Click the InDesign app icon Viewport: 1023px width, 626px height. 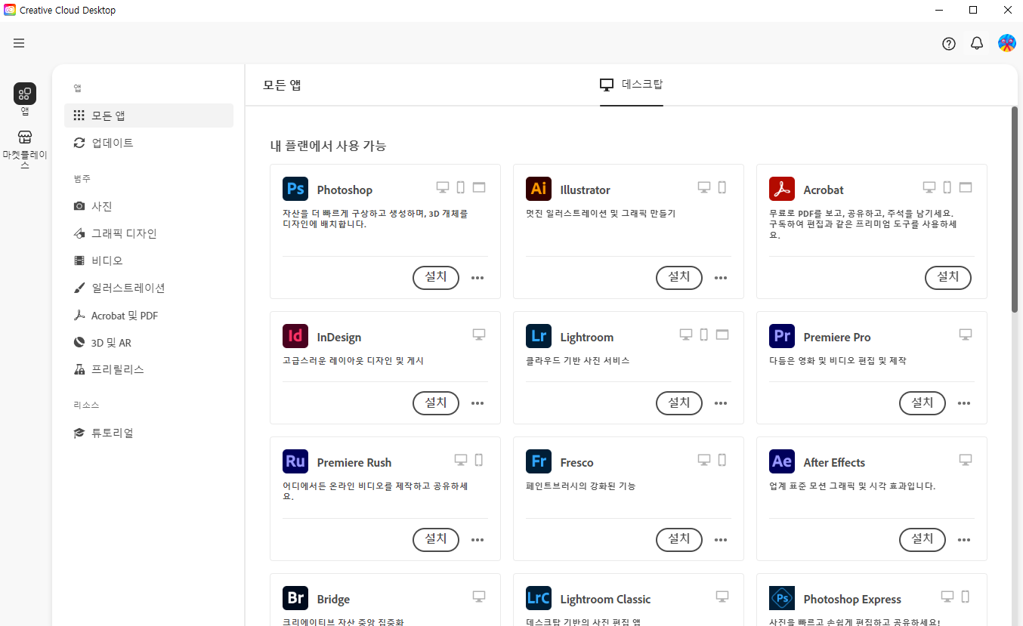(x=295, y=336)
